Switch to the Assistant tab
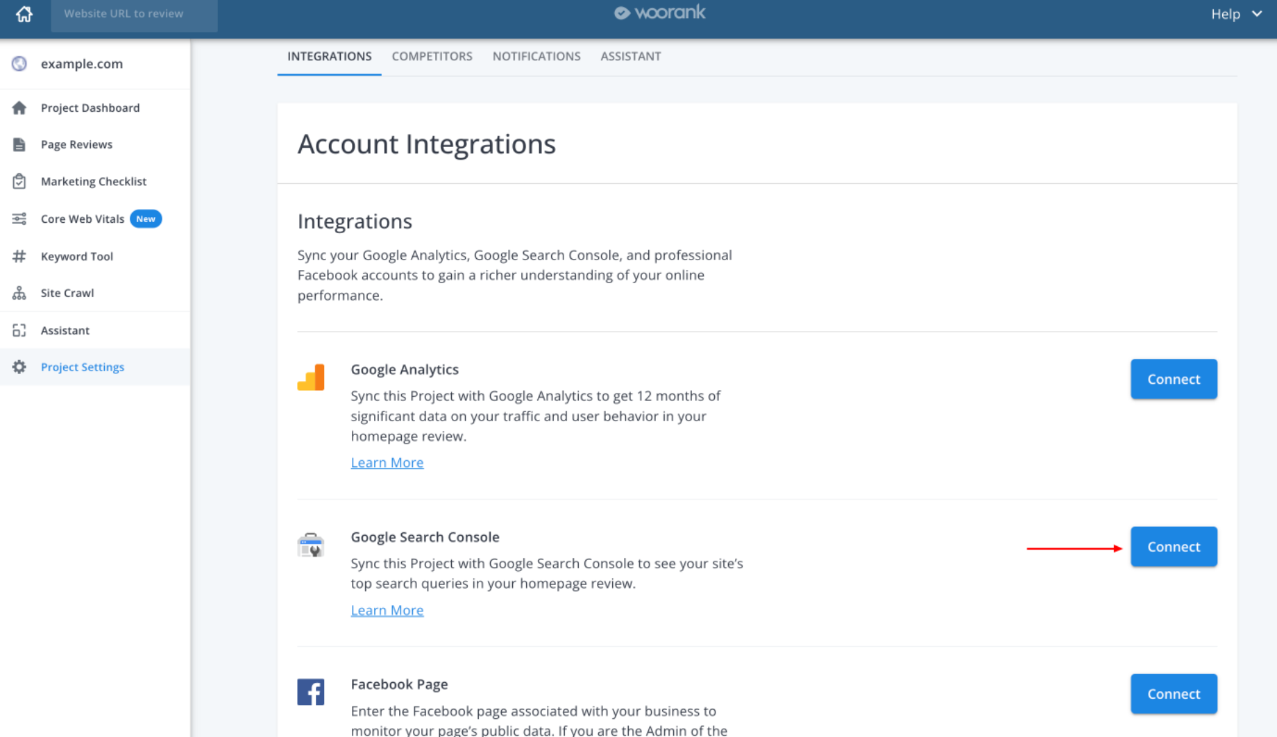 pos(631,56)
